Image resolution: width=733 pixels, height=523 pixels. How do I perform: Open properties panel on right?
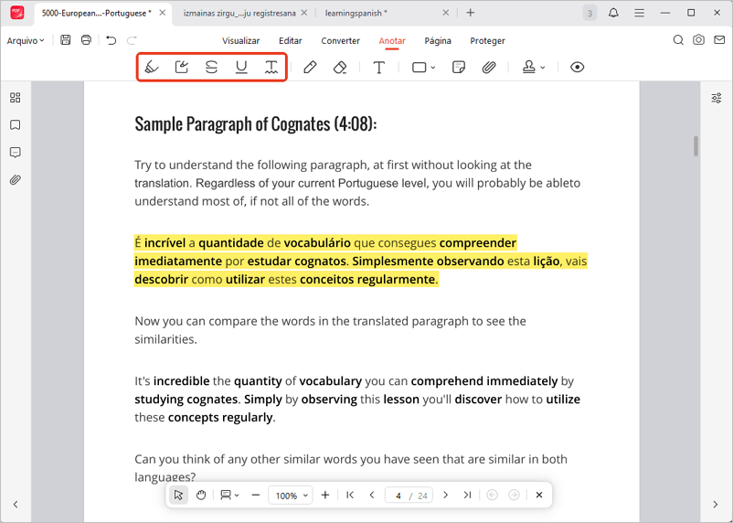tap(717, 98)
